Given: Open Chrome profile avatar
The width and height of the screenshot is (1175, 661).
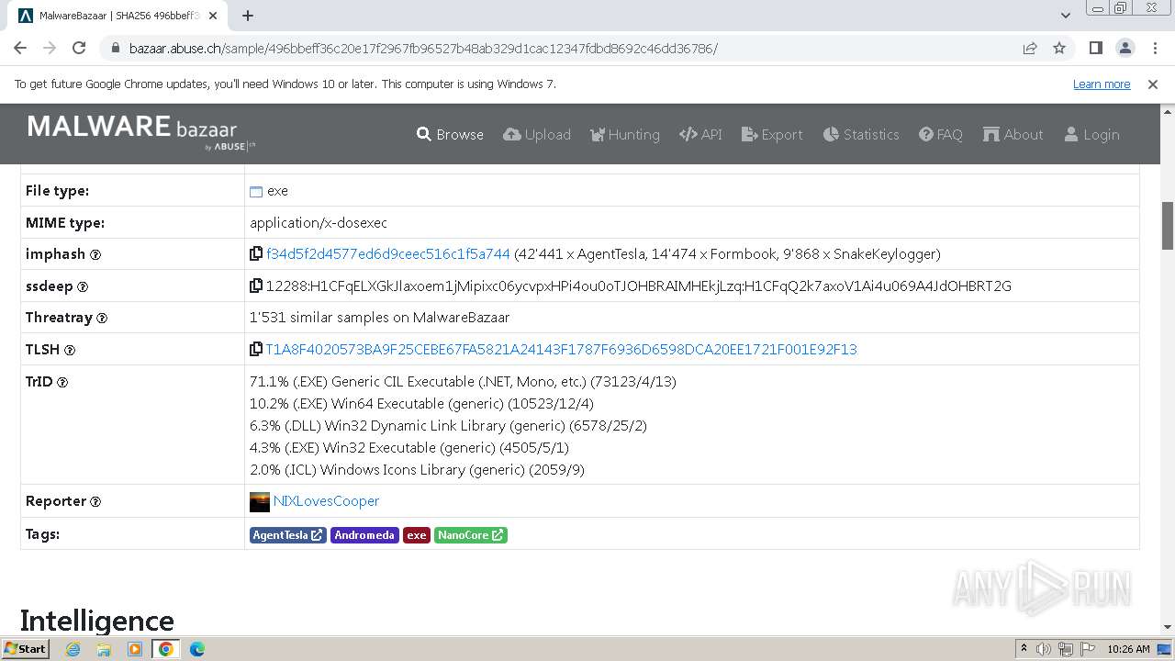Looking at the screenshot, I should coord(1125,48).
